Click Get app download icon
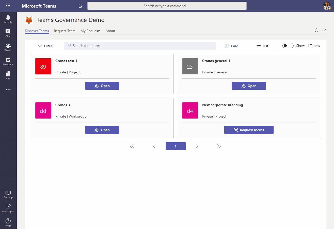Image resolution: width=334 pixels, height=229 pixels. pos(8,194)
